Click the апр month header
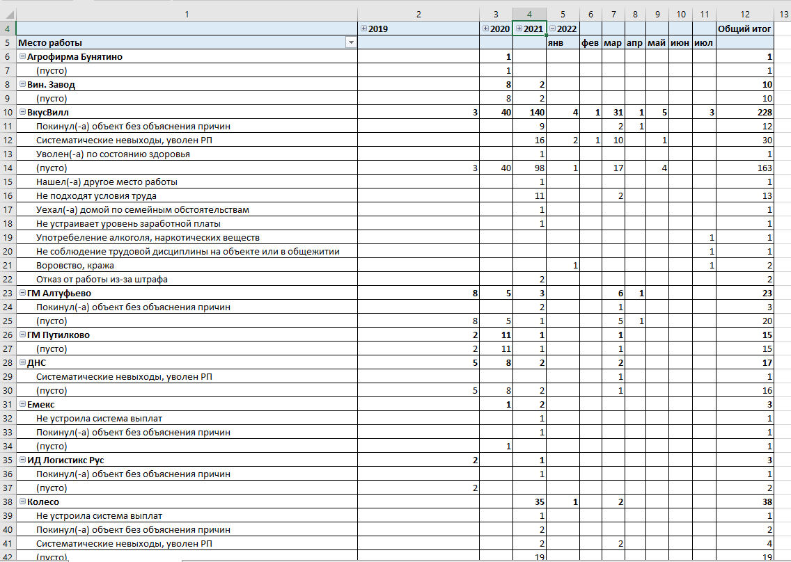This screenshot has width=791, height=562. click(634, 43)
